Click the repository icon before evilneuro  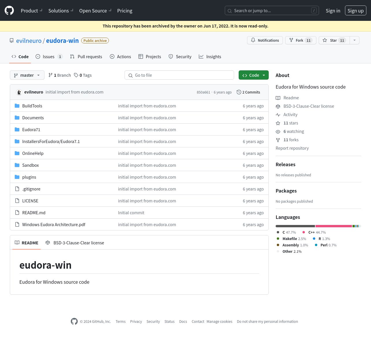[x=12, y=41]
